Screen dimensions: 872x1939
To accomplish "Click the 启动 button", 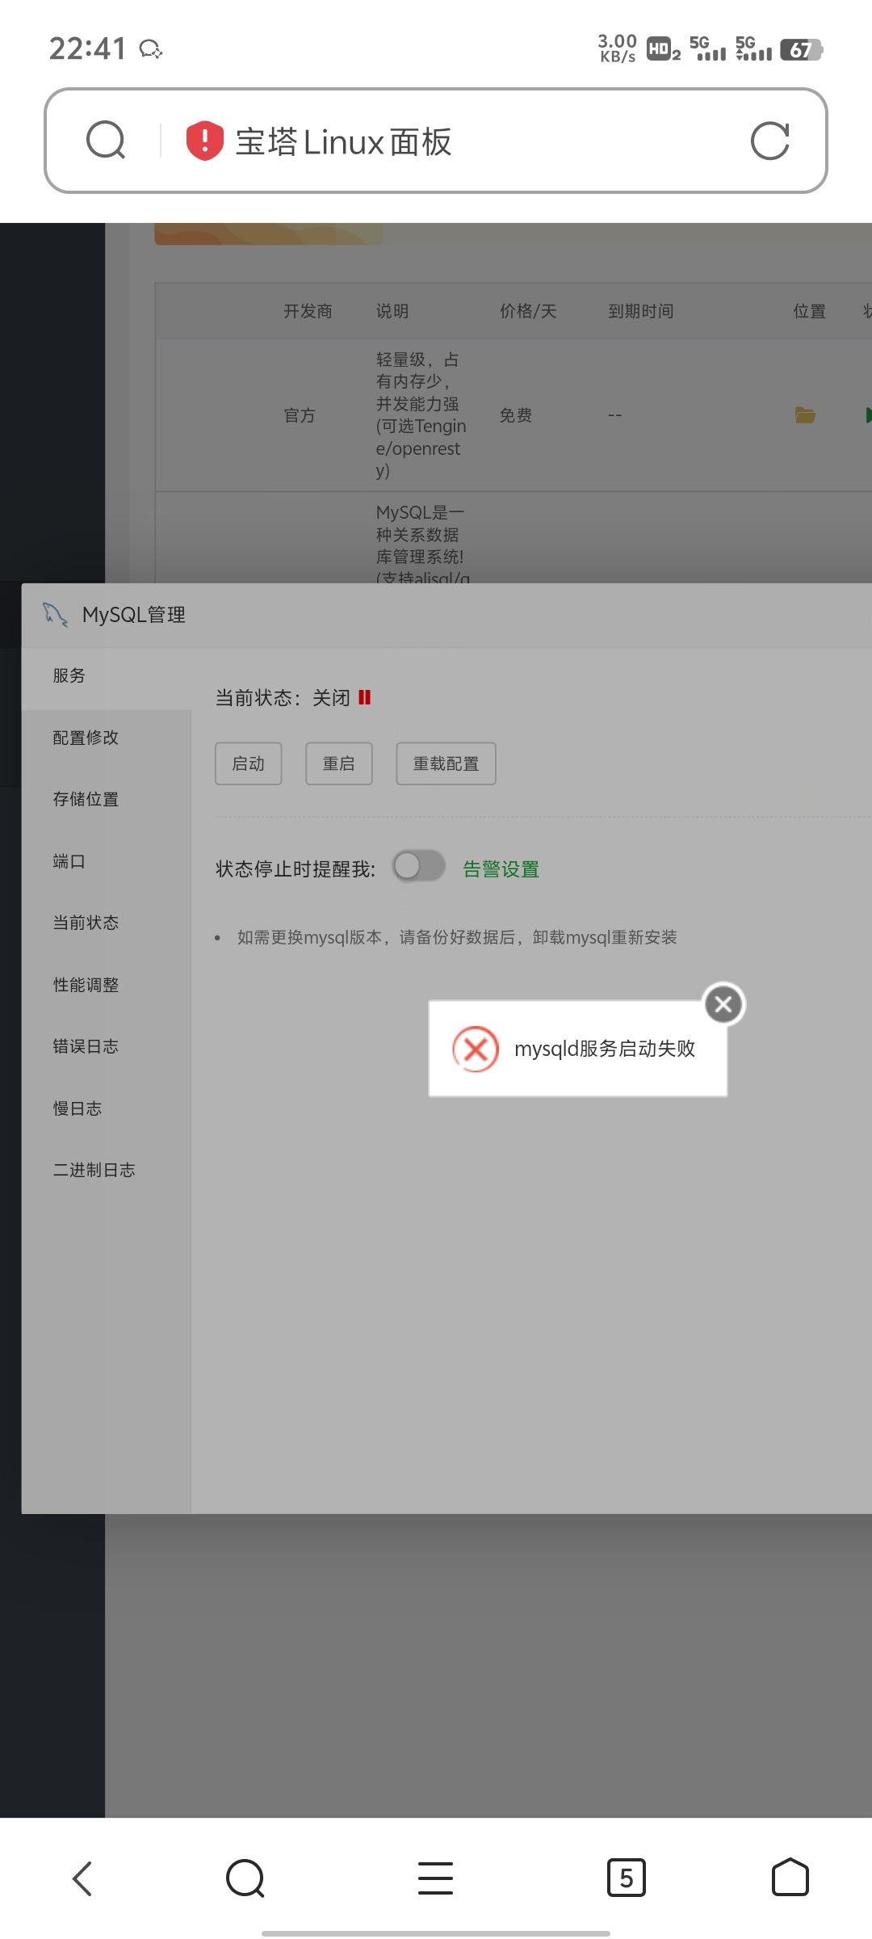I will (x=249, y=763).
